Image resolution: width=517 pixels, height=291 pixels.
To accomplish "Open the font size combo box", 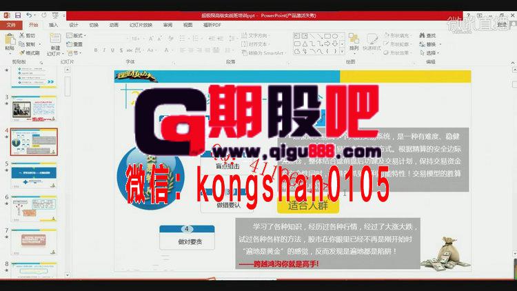I will click(136, 39).
